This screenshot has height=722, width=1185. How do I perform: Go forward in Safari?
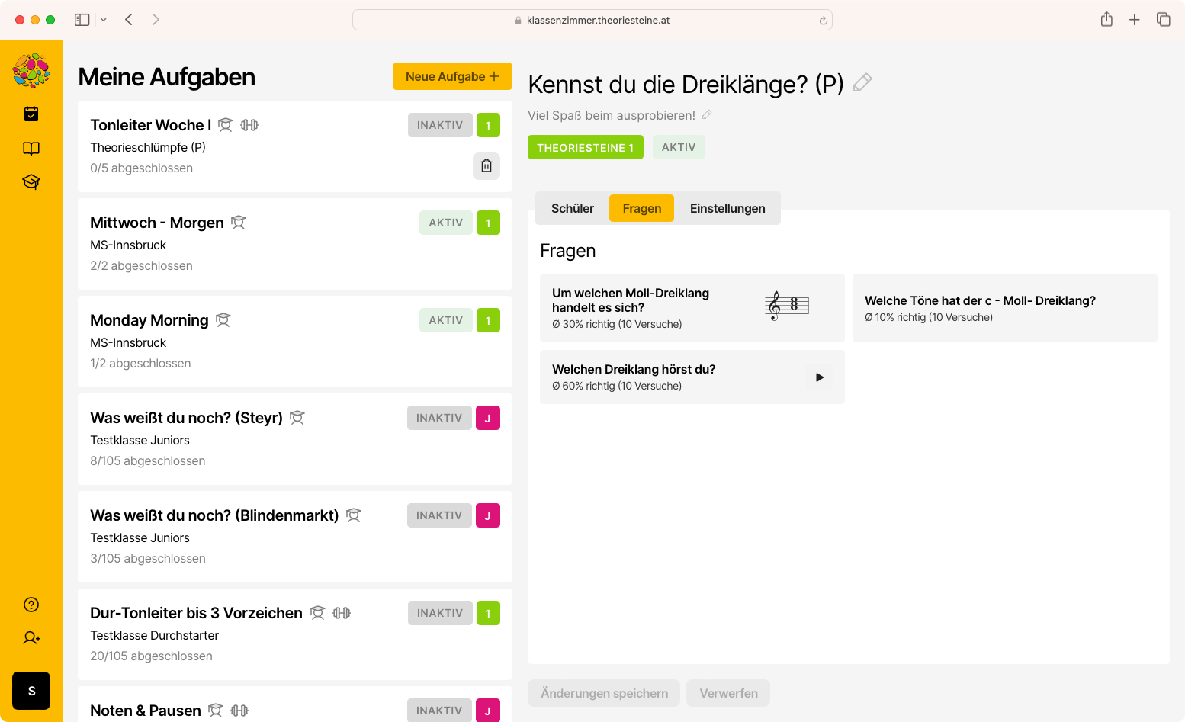156,20
